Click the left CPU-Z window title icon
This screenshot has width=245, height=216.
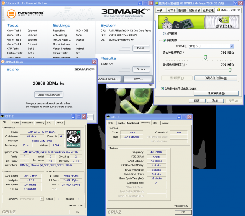pos(3,117)
